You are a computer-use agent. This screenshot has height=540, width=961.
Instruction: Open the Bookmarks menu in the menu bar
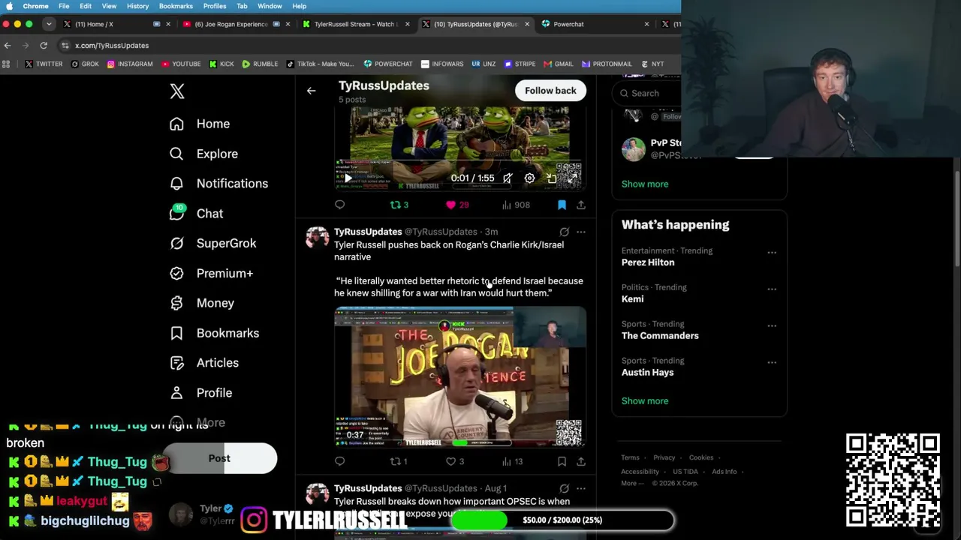[176, 6]
